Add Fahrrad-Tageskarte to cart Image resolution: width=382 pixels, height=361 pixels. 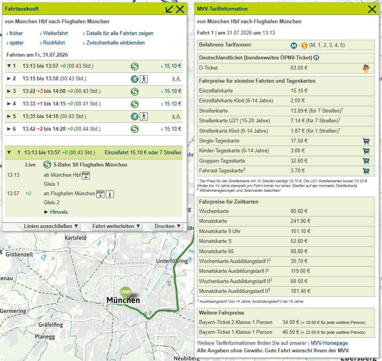click(366, 171)
